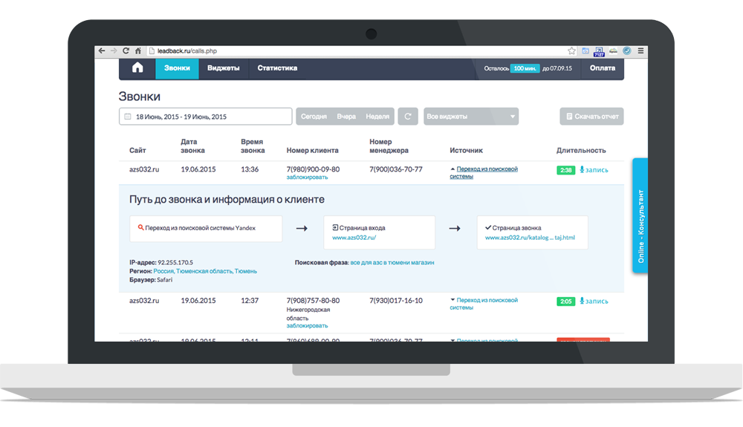Click the 2:05 duration badge
The height and width of the screenshot is (427, 743).
(x=565, y=301)
